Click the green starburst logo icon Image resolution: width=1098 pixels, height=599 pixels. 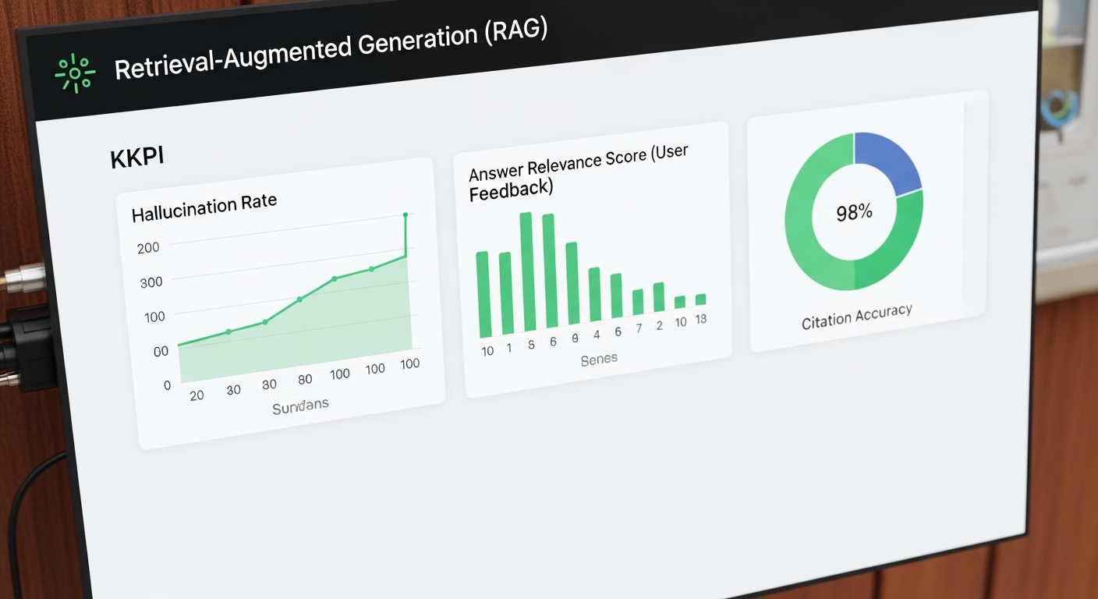[74, 70]
